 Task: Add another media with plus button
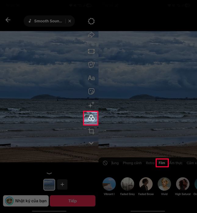click(x=62, y=184)
